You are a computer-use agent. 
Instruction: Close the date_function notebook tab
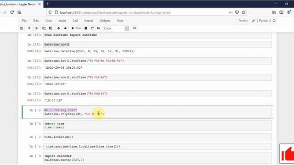tap(40, 4)
